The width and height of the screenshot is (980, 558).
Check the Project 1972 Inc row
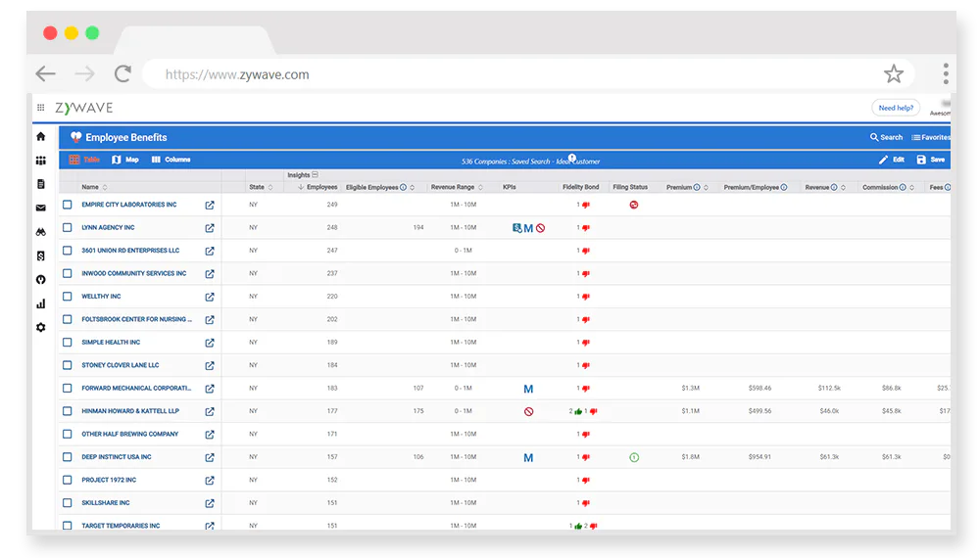coord(68,480)
